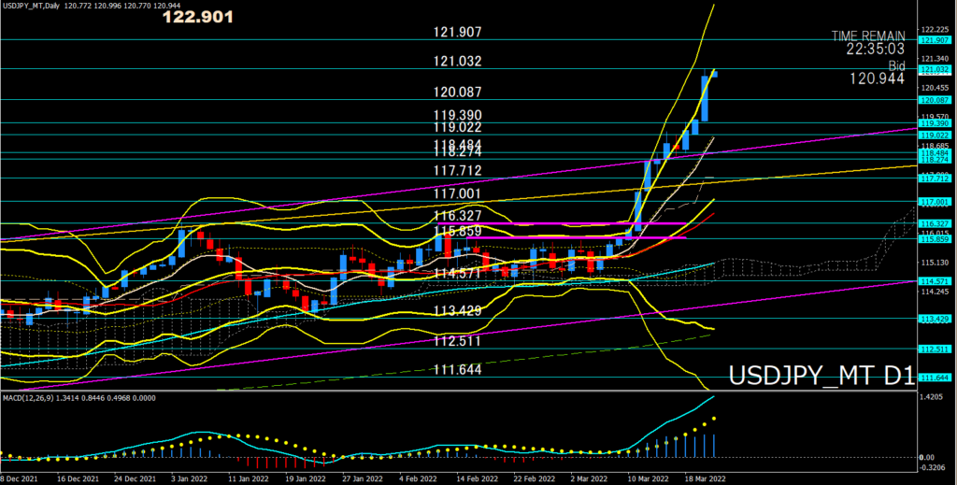Click the 24 Dec 2021 date label
The height and width of the screenshot is (485, 957).
[x=135, y=478]
